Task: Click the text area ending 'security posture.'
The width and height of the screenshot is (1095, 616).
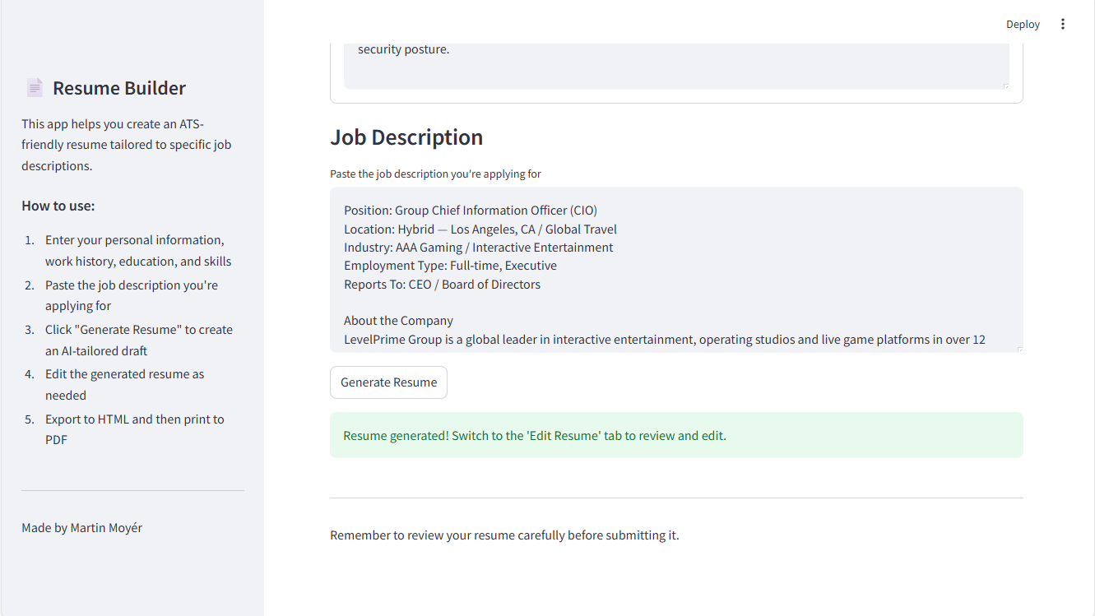Action: click(676, 66)
